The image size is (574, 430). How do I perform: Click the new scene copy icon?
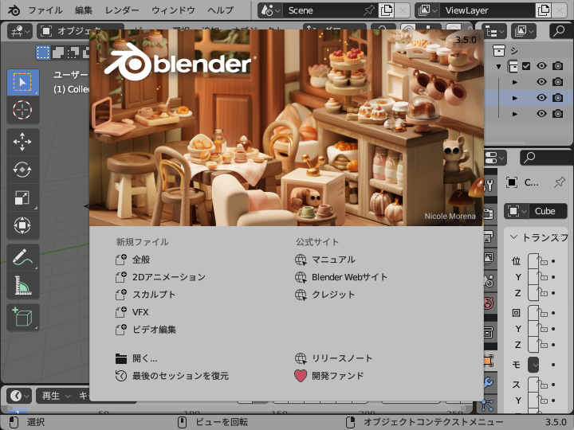(387, 10)
